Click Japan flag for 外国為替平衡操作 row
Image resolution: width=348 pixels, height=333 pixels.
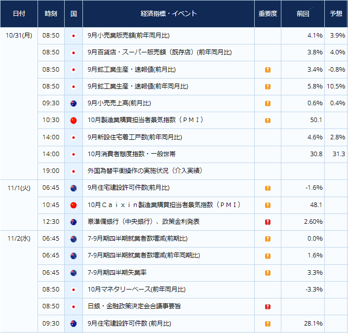coord(74,171)
